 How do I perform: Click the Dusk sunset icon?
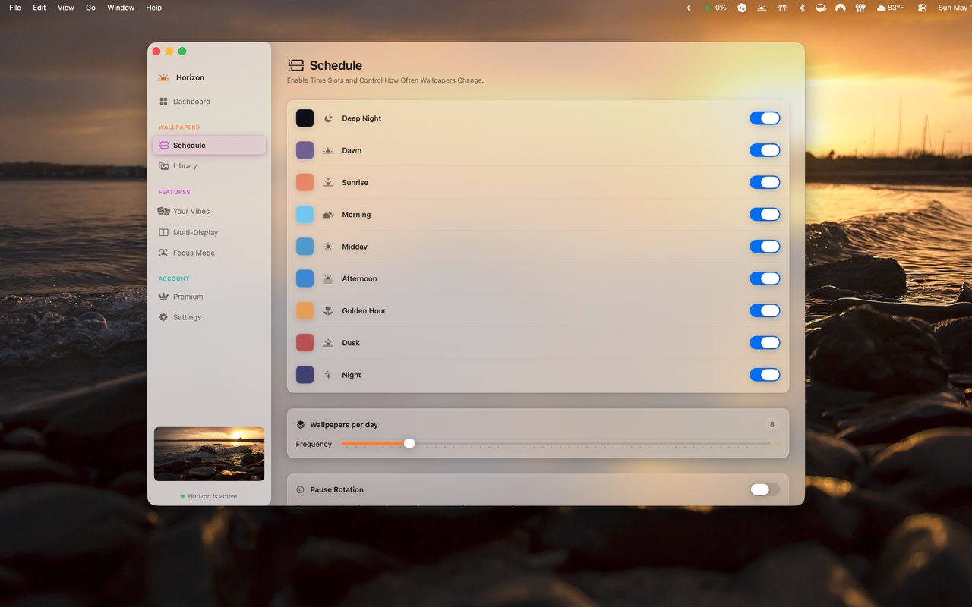pos(328,343)
